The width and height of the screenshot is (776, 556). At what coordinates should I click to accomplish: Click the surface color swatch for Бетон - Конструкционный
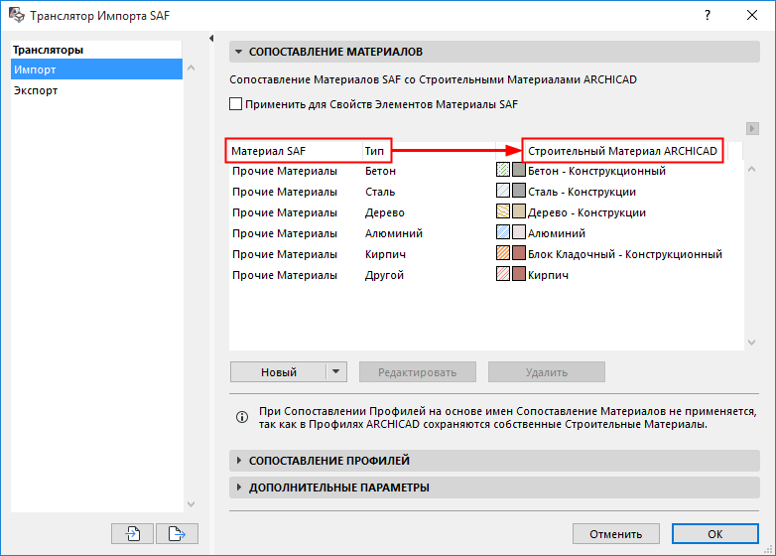[519, 170]
